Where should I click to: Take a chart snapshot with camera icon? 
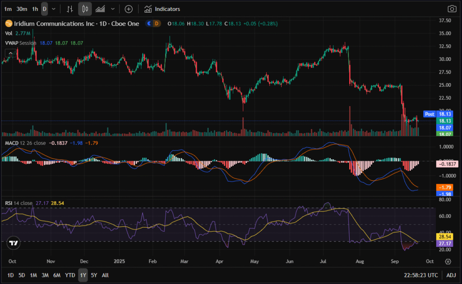click(x=451, y=9)
